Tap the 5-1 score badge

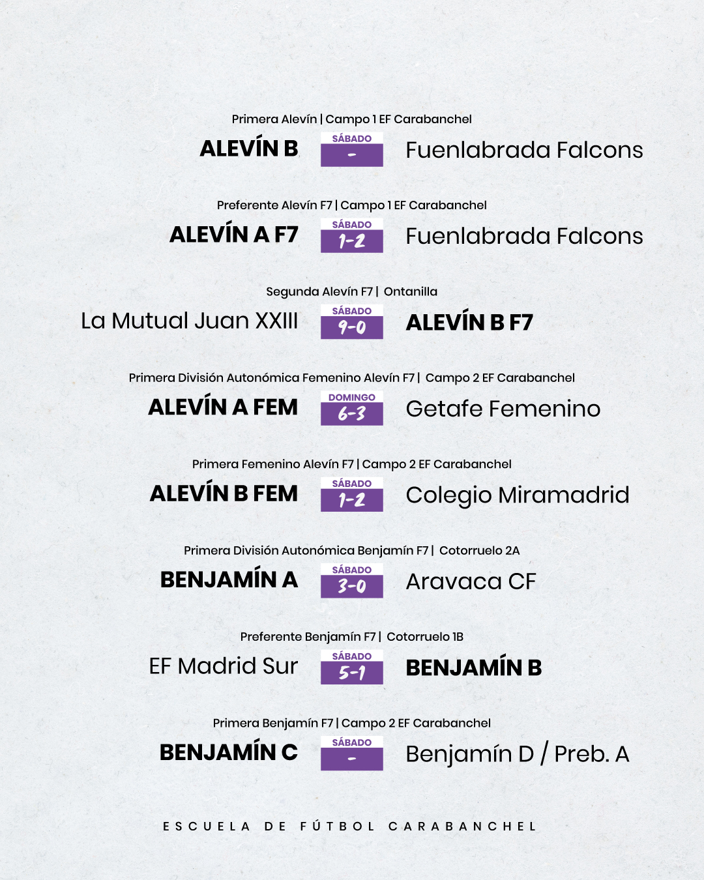point(351,667)
